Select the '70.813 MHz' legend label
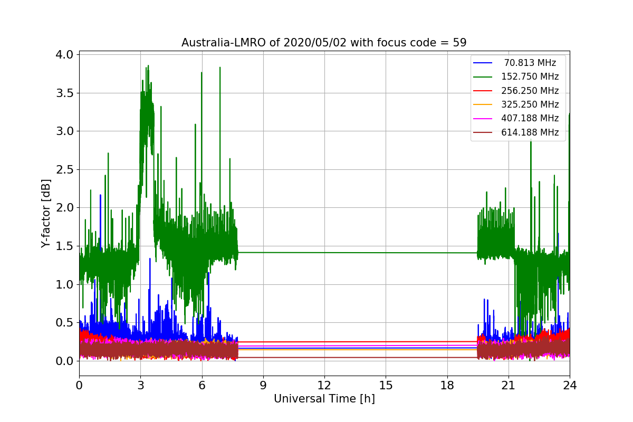The height and width of the screenshot is (422, 633). pos(530,63)
